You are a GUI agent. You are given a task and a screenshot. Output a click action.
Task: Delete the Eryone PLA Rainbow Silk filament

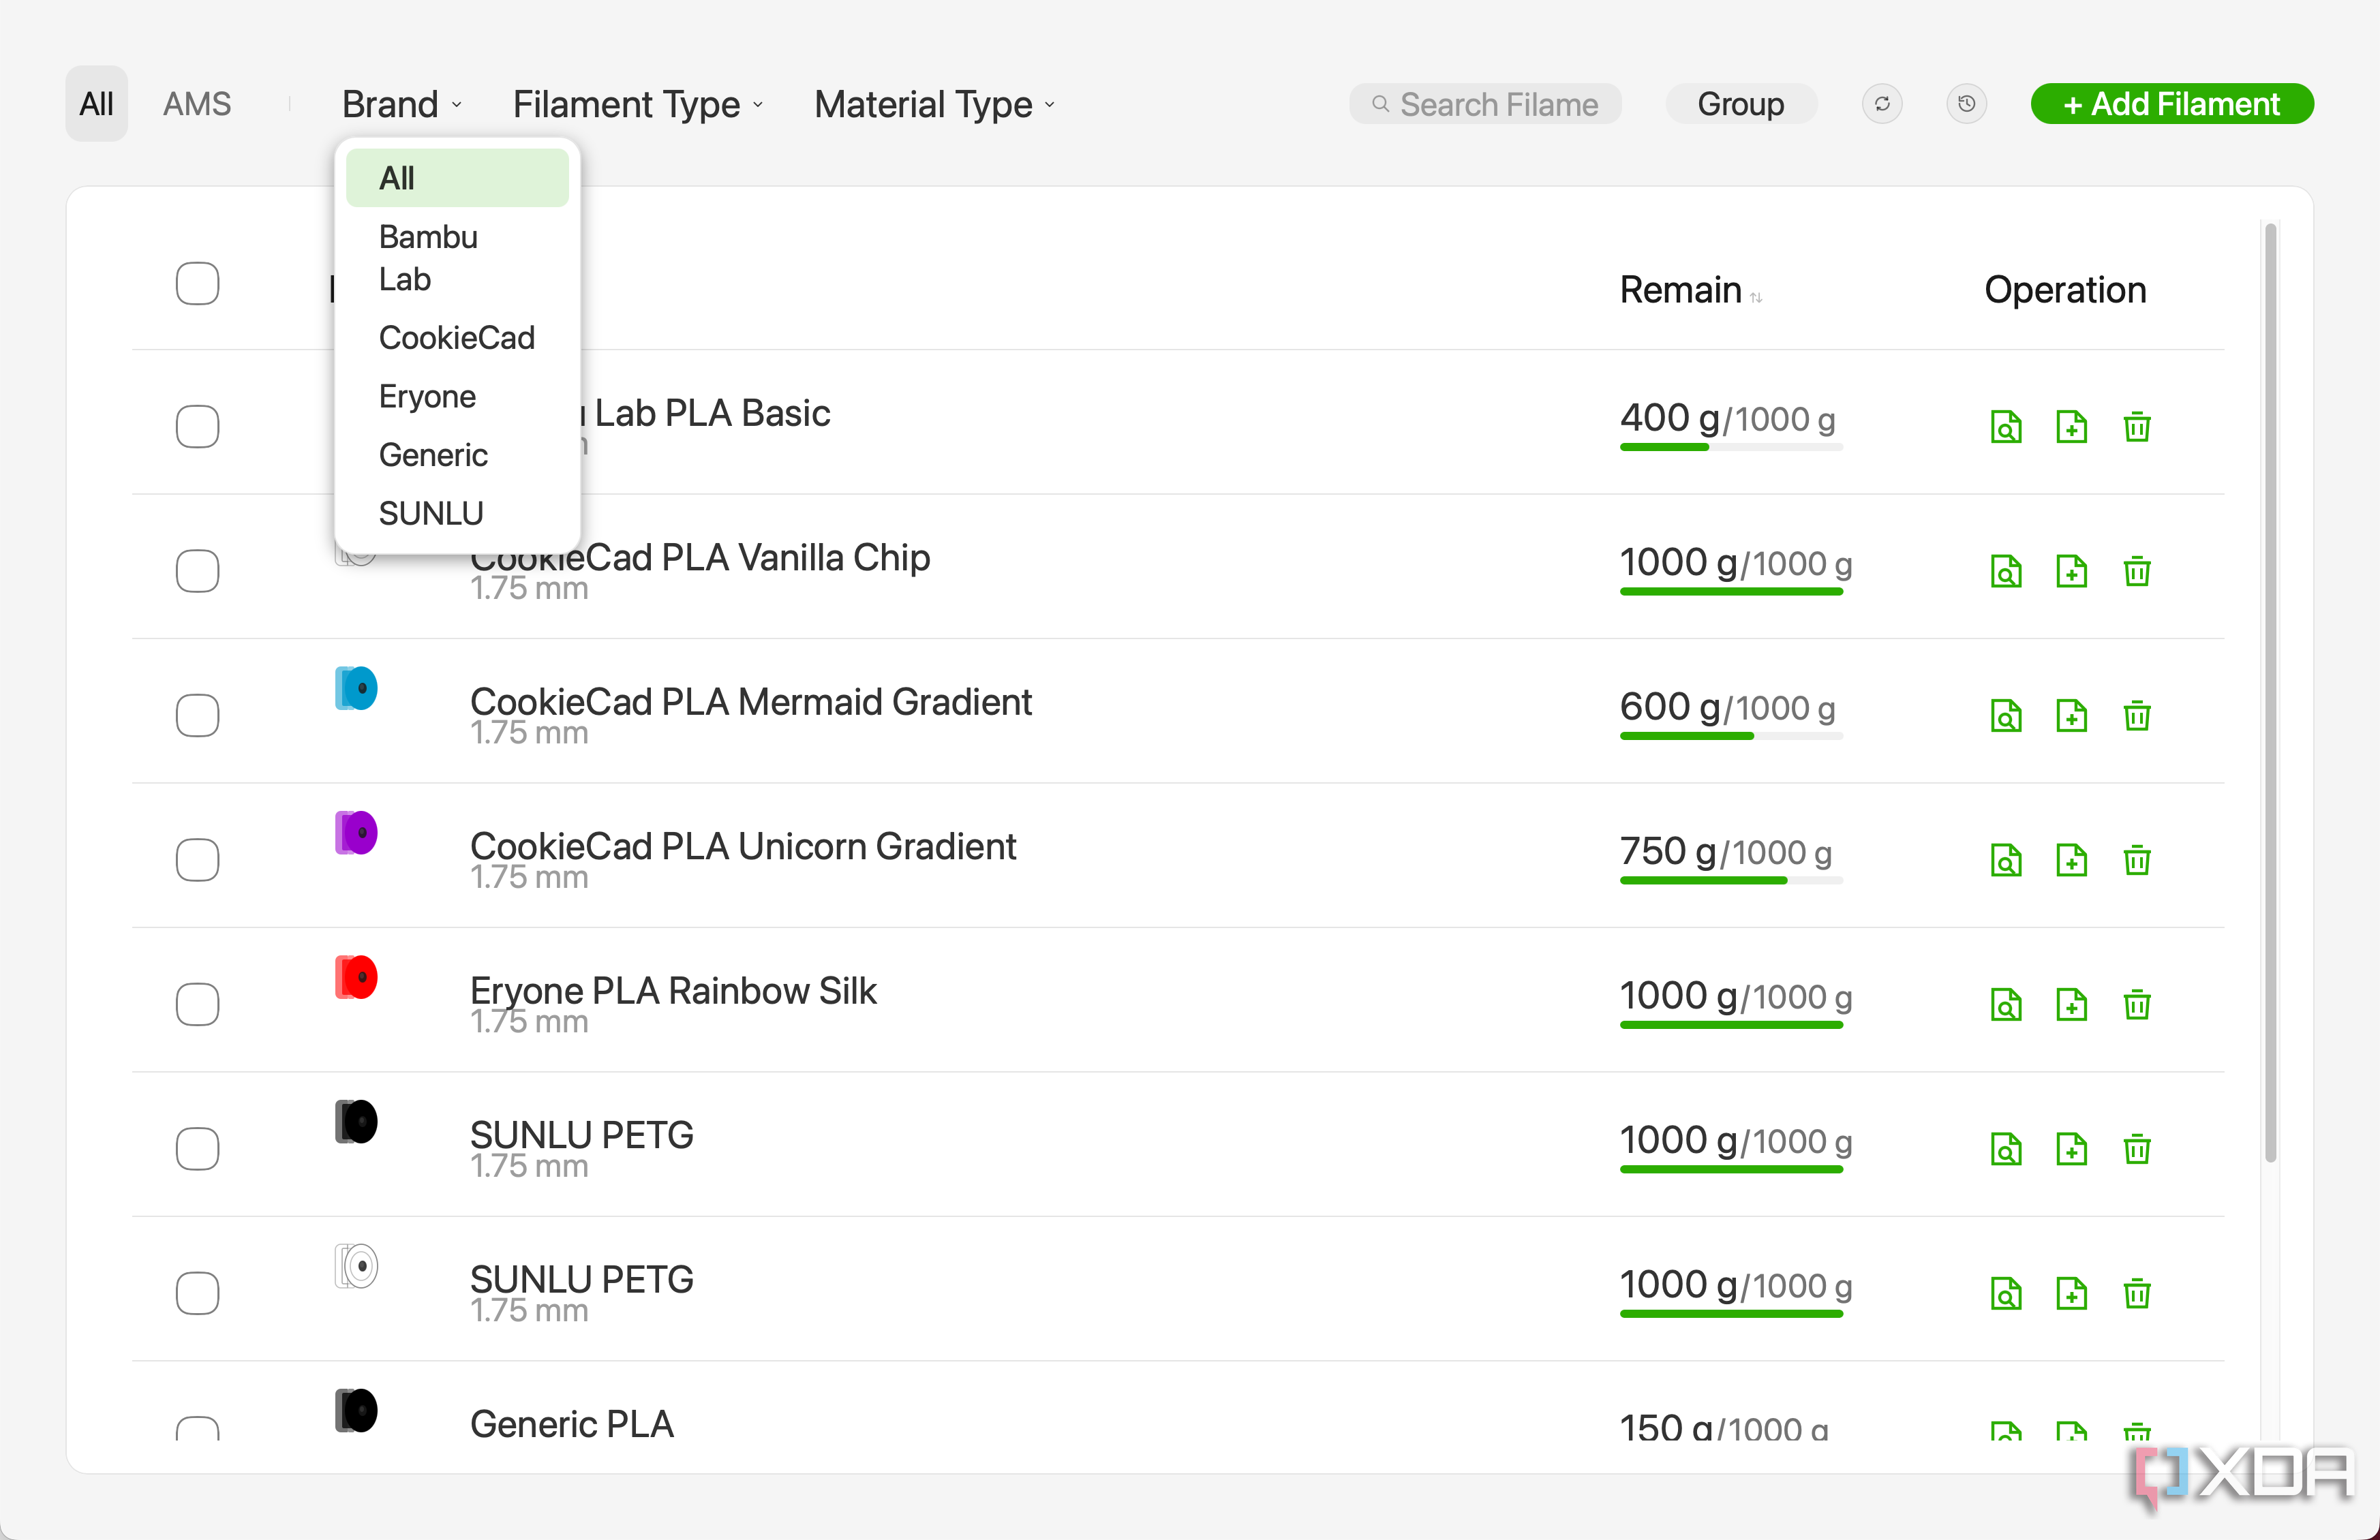pos(2137,1004)
